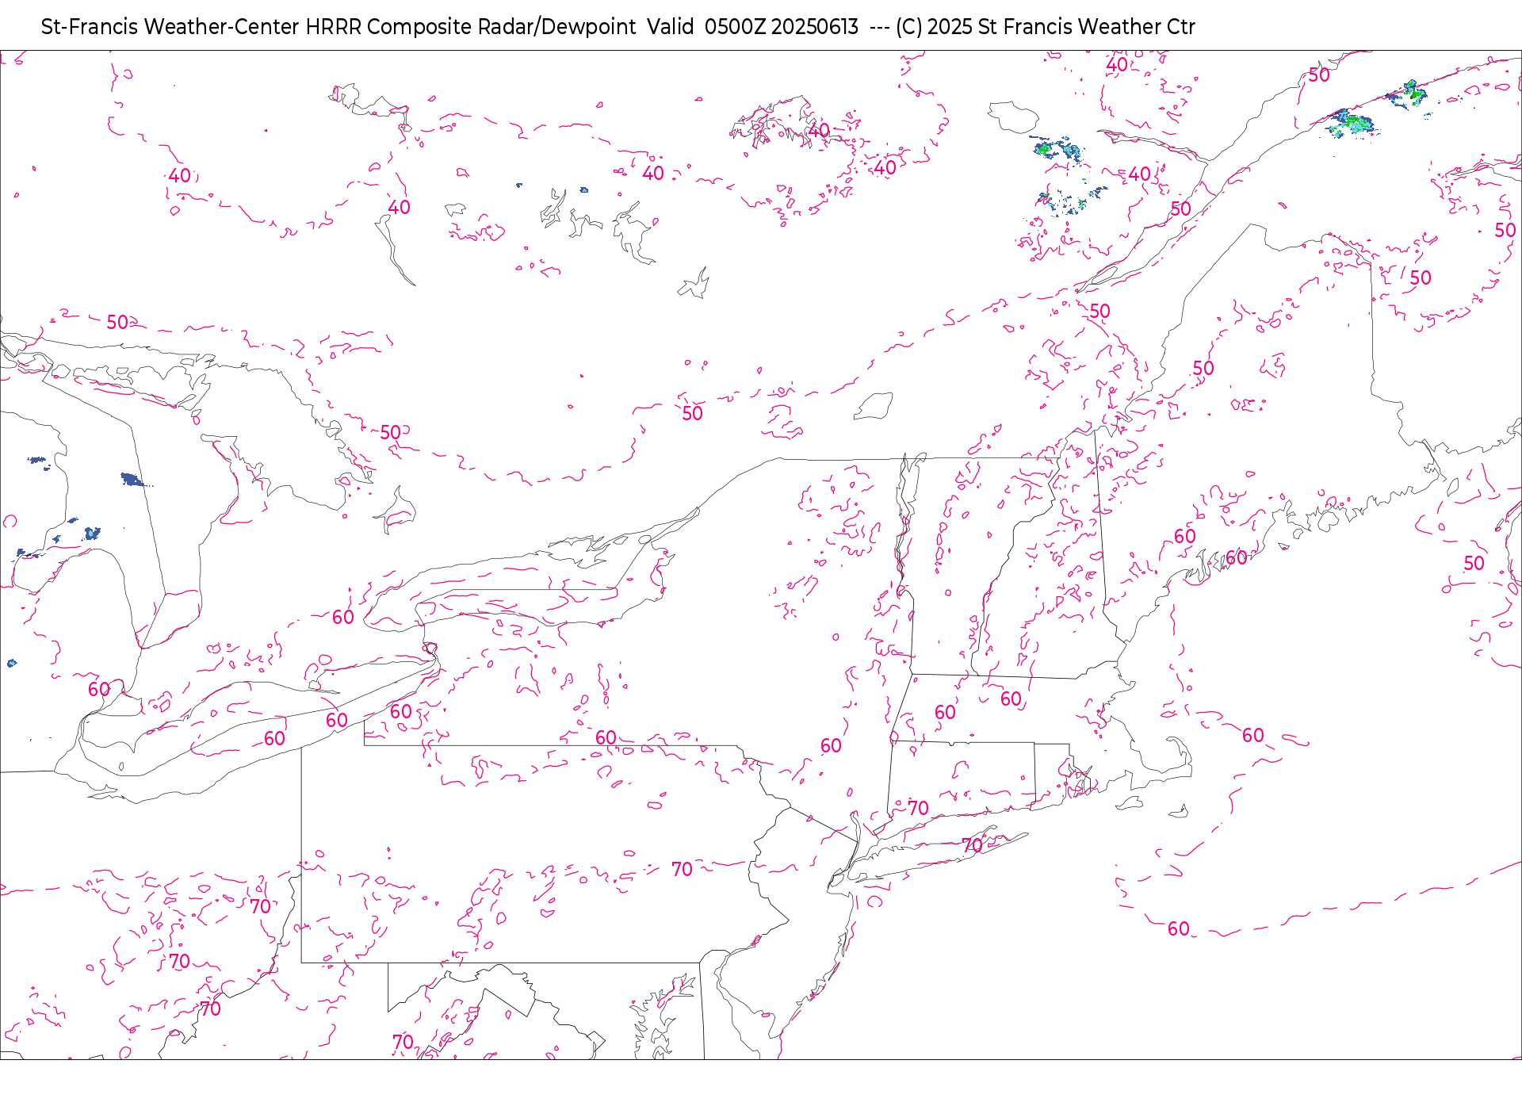Pick the 60 label on the offshore contour south of Nantucket

pos(1179,928)
